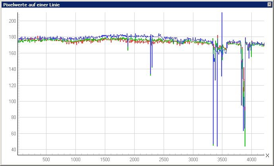The image size is (274, 166).
Task: Select the 40 label on the y-axis
Action: (x=13, y=150)
